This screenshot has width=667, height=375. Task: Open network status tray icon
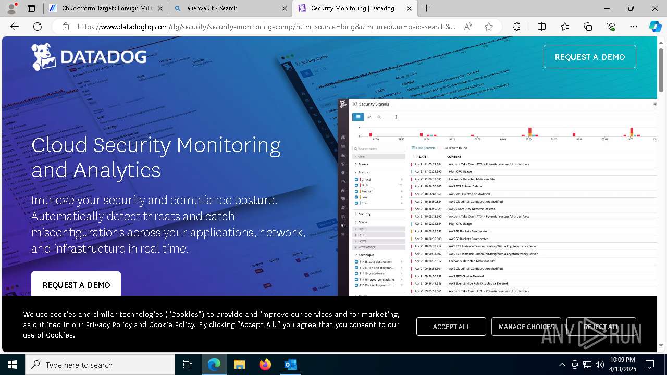[587, 365]
